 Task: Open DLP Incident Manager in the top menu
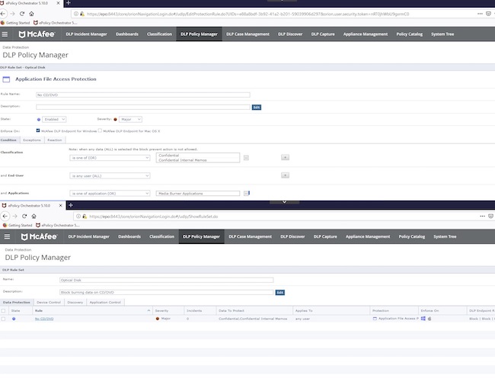click(x=87, y=34)
